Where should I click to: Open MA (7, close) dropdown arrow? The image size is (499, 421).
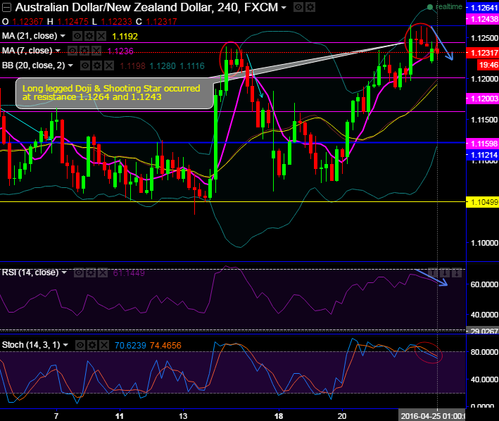(x=58, y=51)
